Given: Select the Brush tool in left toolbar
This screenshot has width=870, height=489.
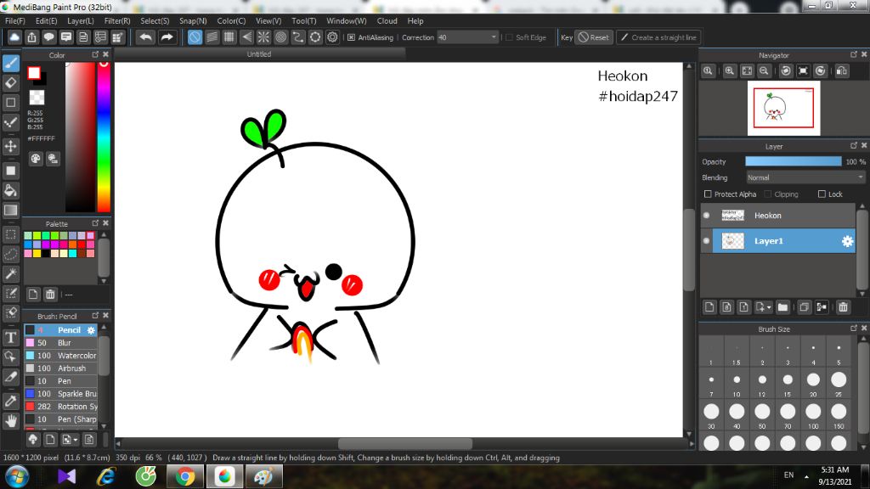Looking at the screenshot, I should tap(10, 63).
